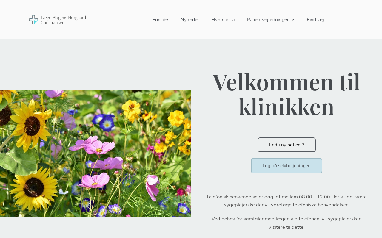Open Læge Mogens Nørgaard Christiansen logo text
This screenshot has height=238, width=382.
(63, 20)
